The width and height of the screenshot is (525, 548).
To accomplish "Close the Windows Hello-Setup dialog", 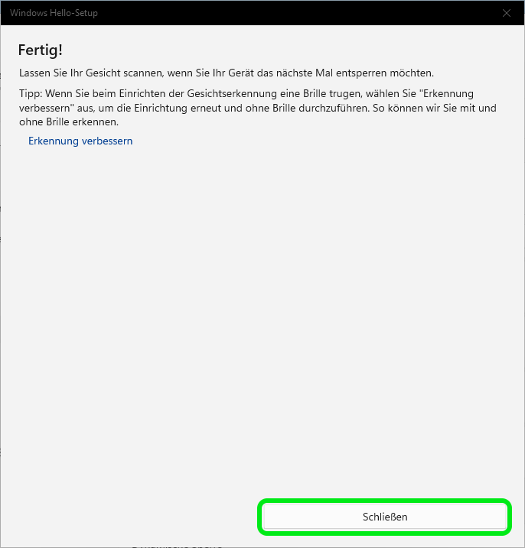I will [506, 13].
